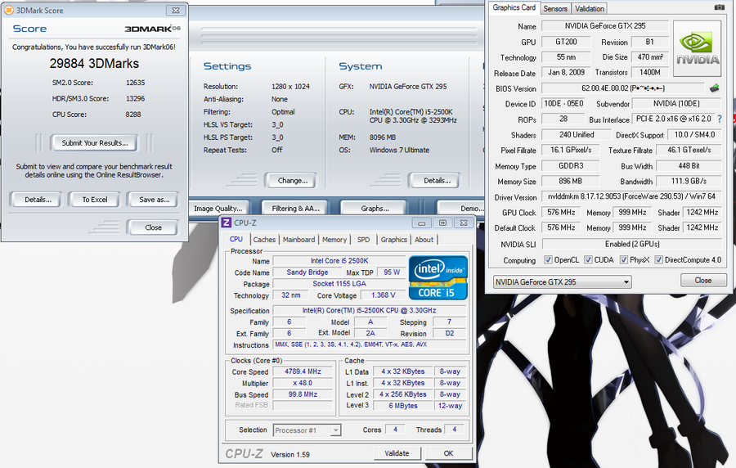Open the CPU-Z Caches tab
736x468 pixels.
(x=264, y=240)
